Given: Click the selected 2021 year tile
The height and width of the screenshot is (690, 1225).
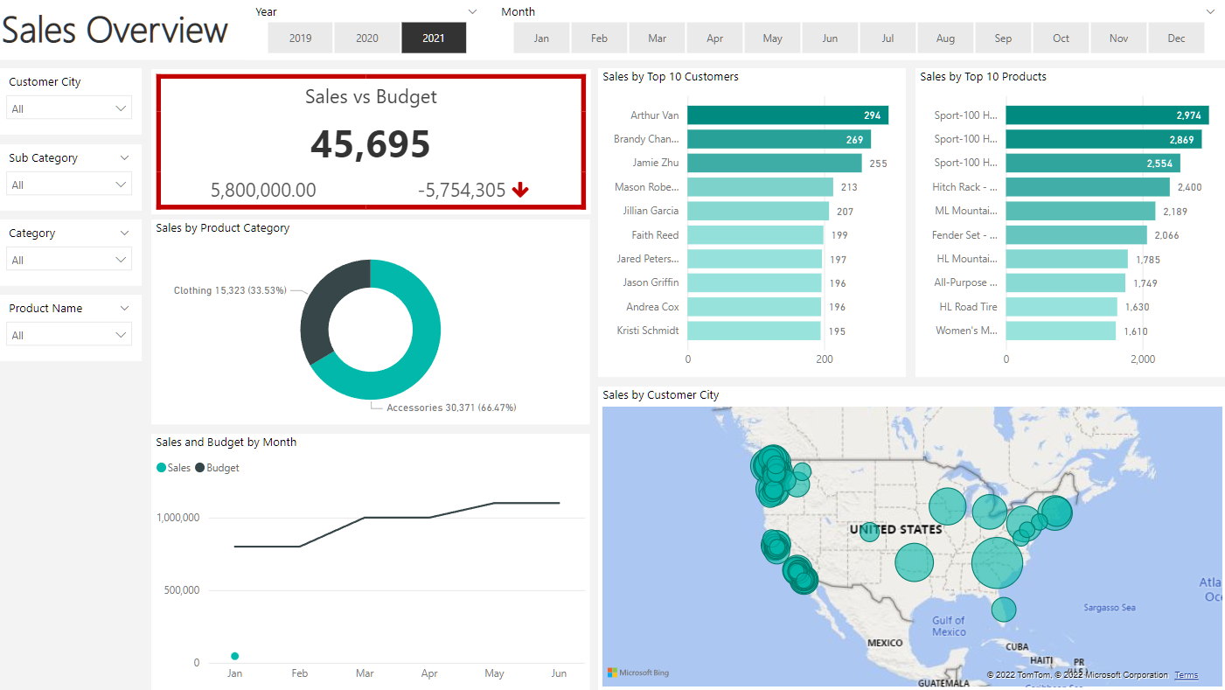Looking at the screenshot, I should click(434, 38).
